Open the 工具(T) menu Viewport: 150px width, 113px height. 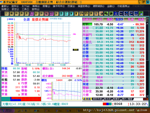25,9
